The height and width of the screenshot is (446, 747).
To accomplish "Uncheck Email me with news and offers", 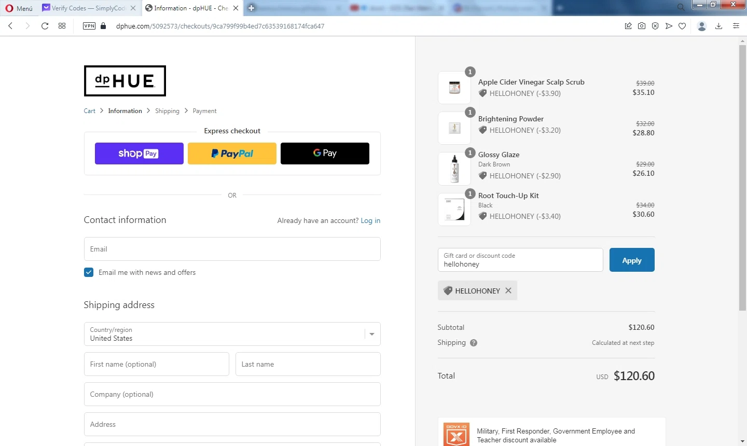I will [89, 272].
